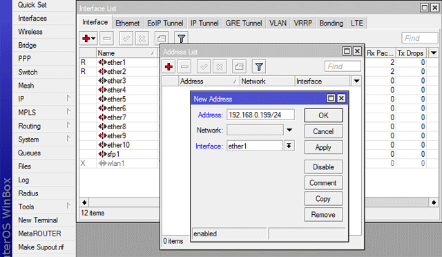Click the Find box in Interface List

click(x=419, y=38)
